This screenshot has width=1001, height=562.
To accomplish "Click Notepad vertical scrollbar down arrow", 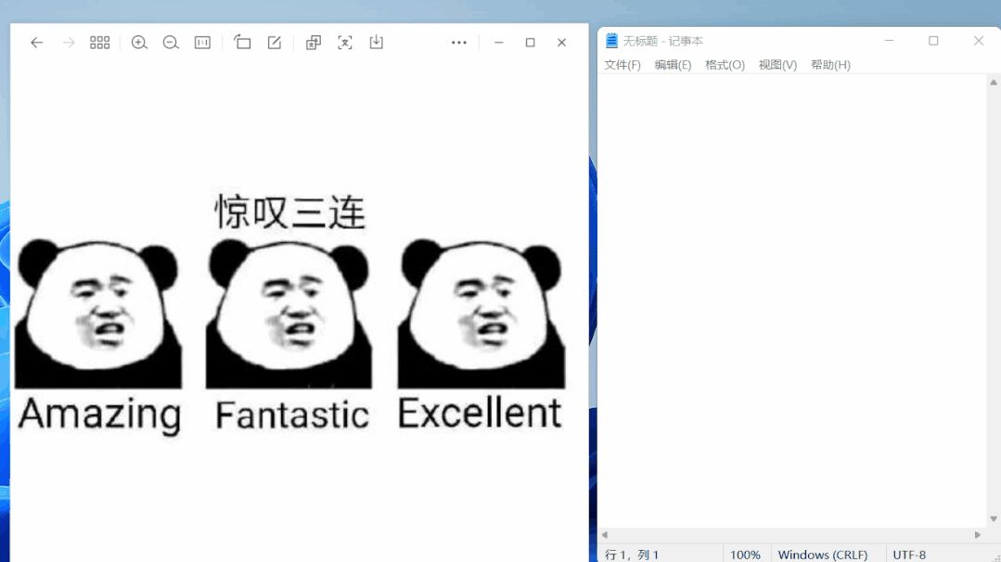I will tap(994, 519).
